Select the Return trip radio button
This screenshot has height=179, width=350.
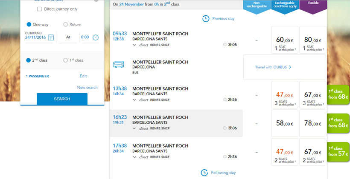pyautogui.click(x=65, y=24)
